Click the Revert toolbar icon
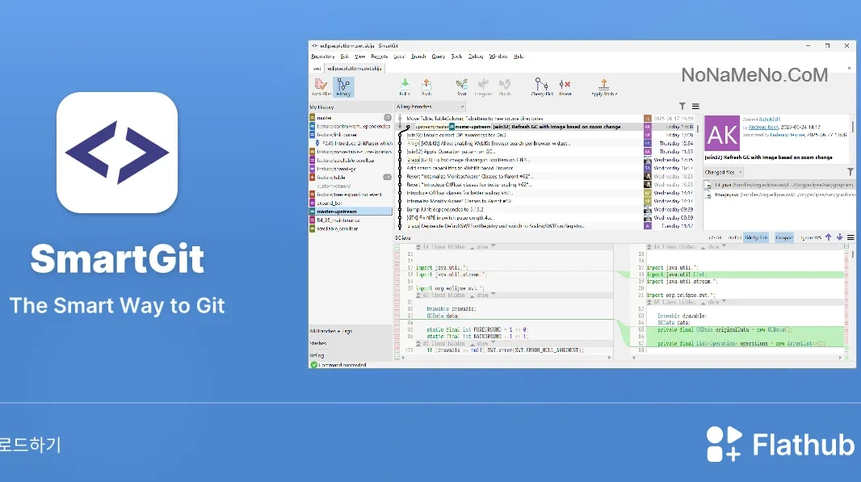861x482 pixels. coord(565,86)
